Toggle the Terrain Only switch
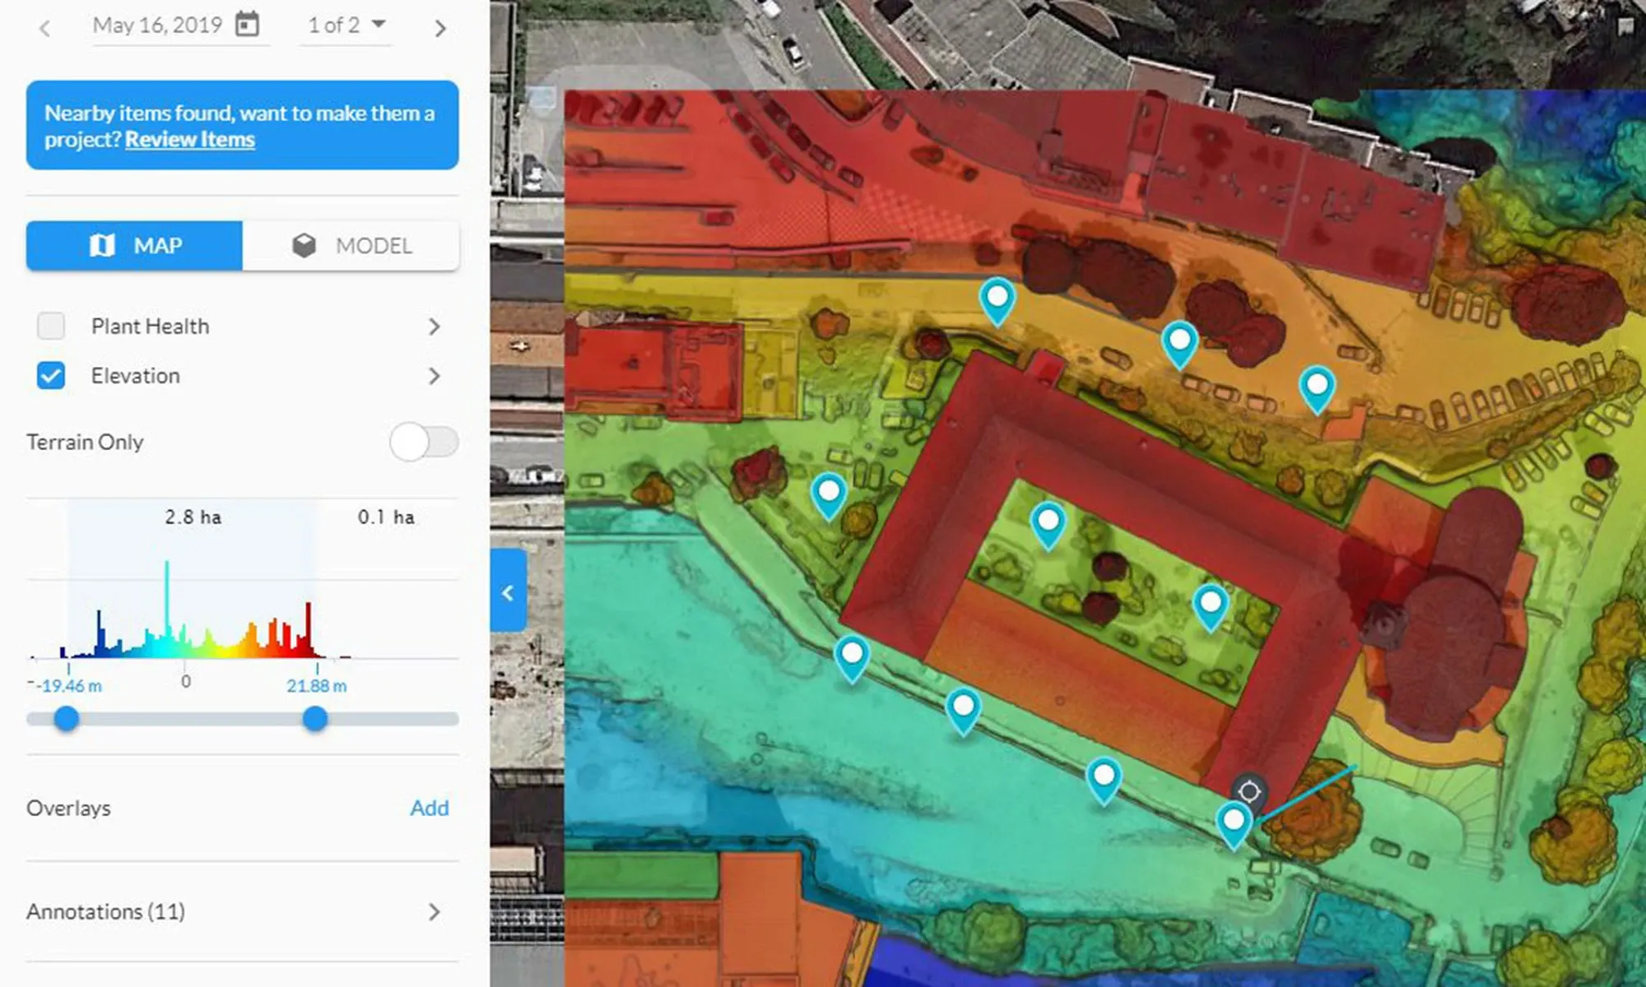1646x987 pixels. pyautogui.click(x=424, y=443)
